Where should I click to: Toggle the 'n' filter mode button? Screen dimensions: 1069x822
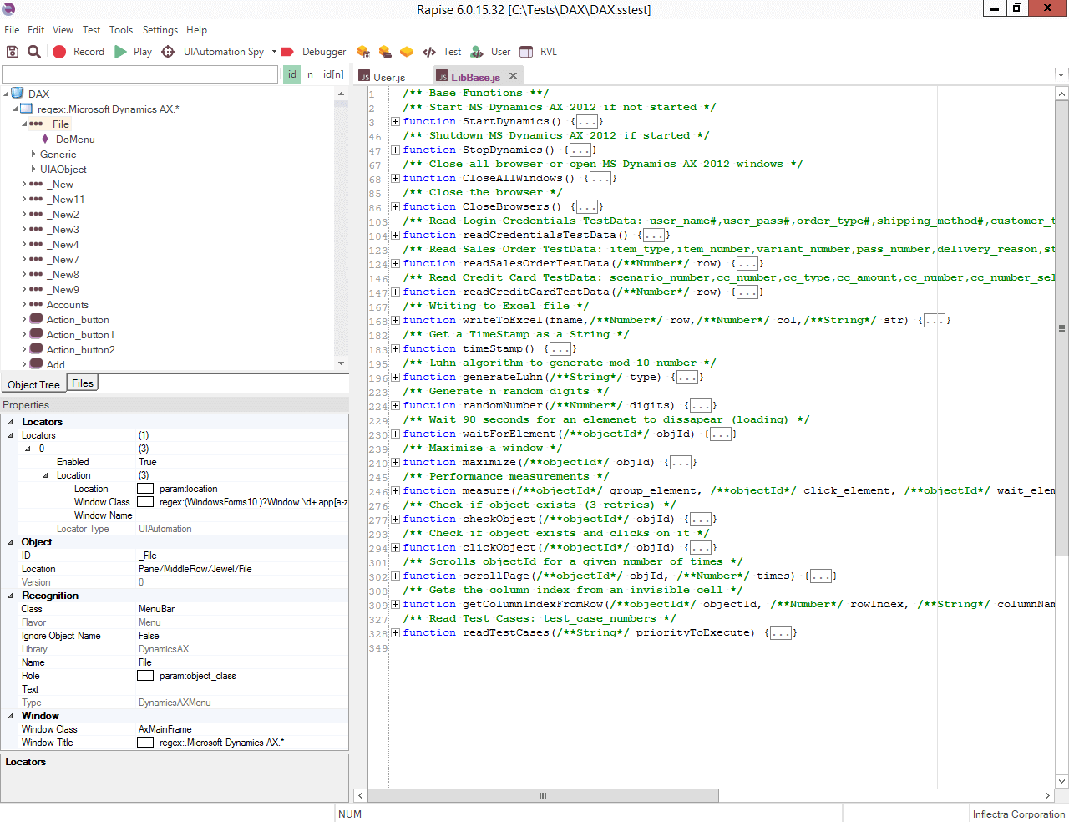(x=310, y=74)
